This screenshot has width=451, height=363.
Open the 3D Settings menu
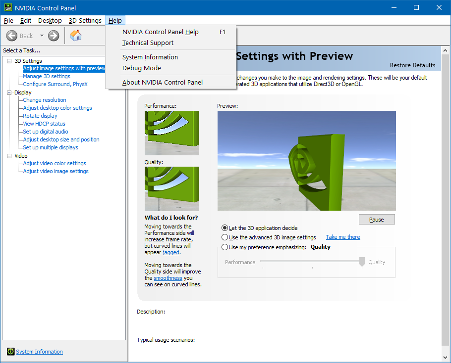(85, 21)
